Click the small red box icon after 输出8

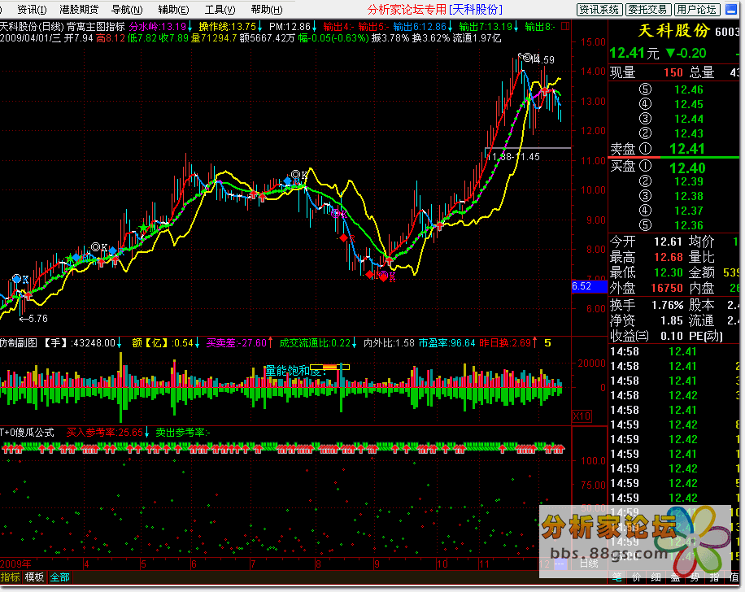tap(565, 26)
